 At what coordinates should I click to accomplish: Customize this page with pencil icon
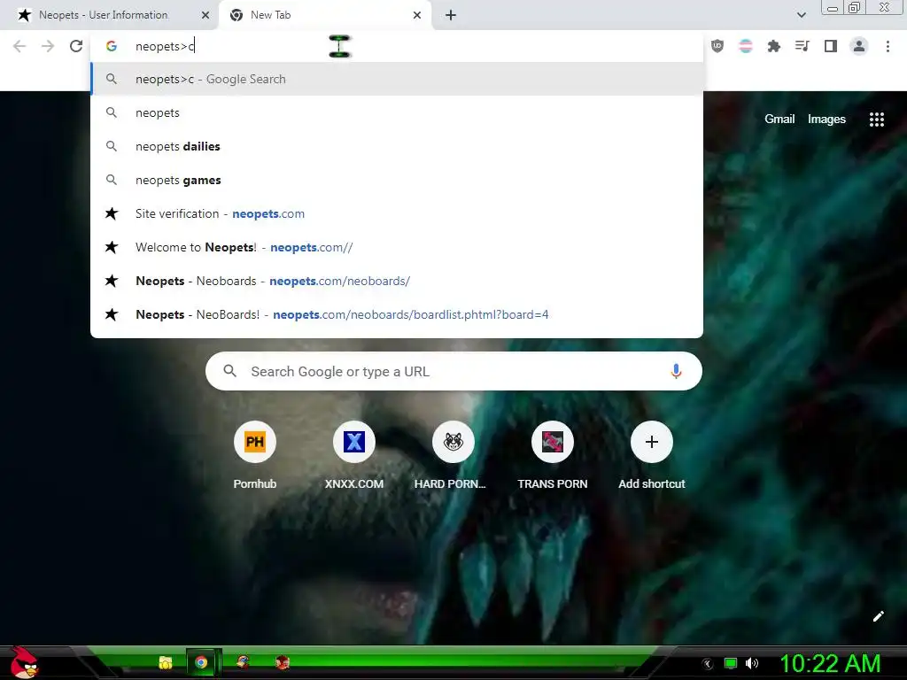(x=878, y=616)
